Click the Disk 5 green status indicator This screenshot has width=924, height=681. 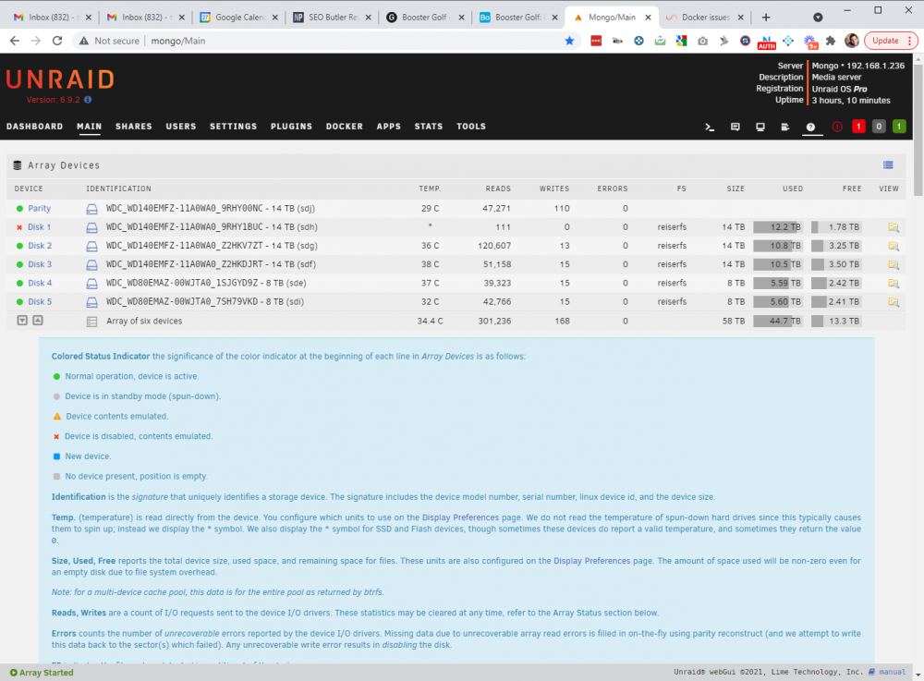click(x=19, y=302)
